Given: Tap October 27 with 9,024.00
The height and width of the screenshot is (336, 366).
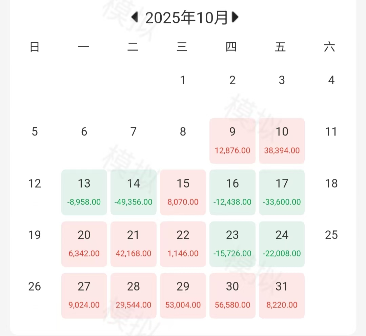Looking at the screenshot, I should [84, 295].
